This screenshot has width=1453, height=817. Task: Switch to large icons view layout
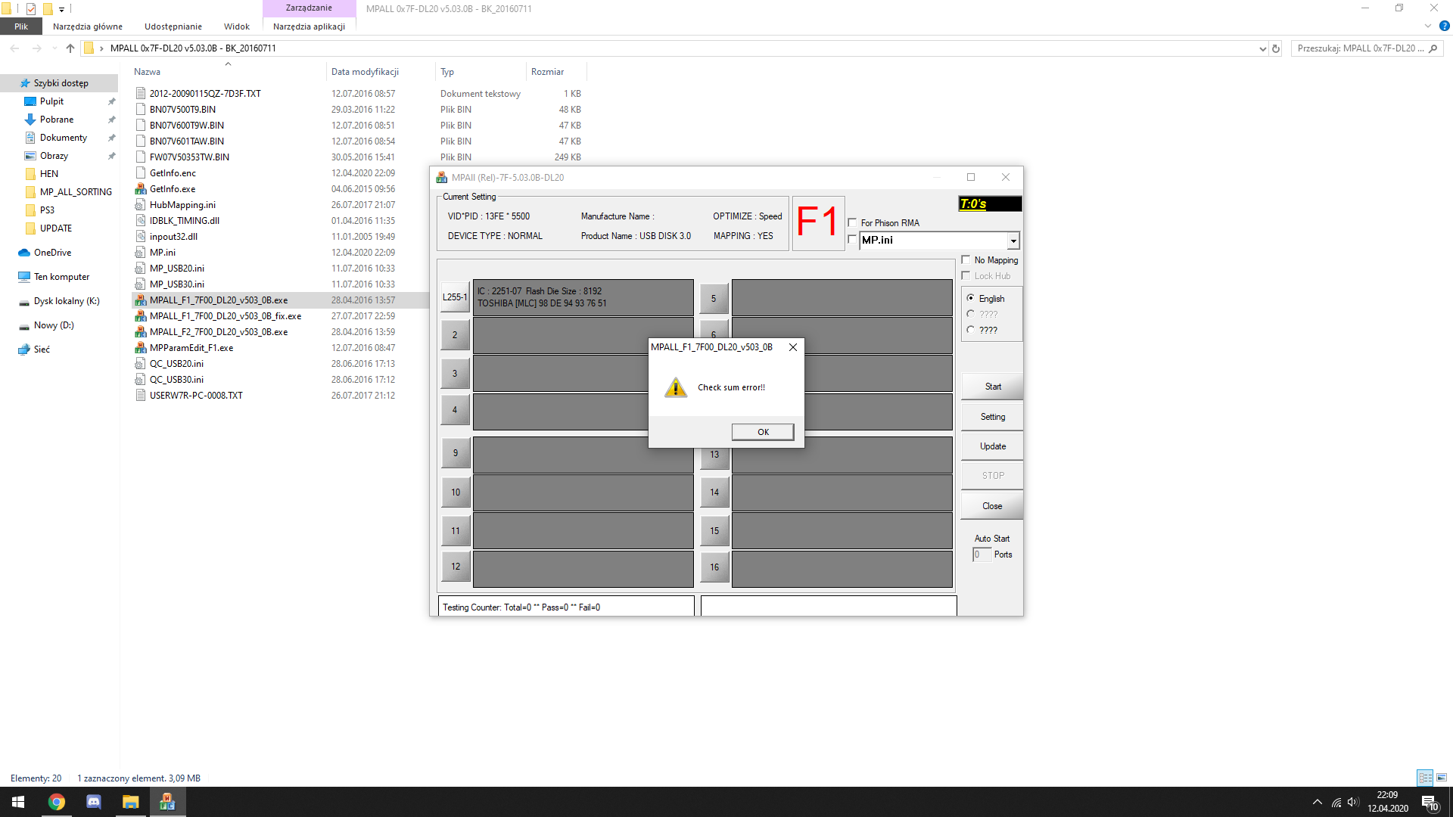click(1442, 778)
